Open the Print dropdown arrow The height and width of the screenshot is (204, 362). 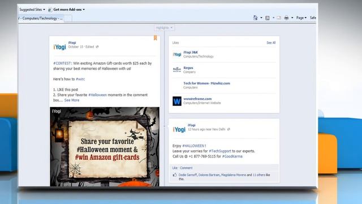tap(292, 18)
